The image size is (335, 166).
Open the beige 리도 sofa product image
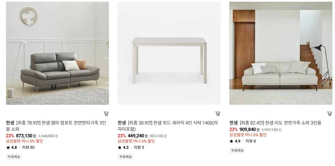pyautogui.click(x=281, y=53)
